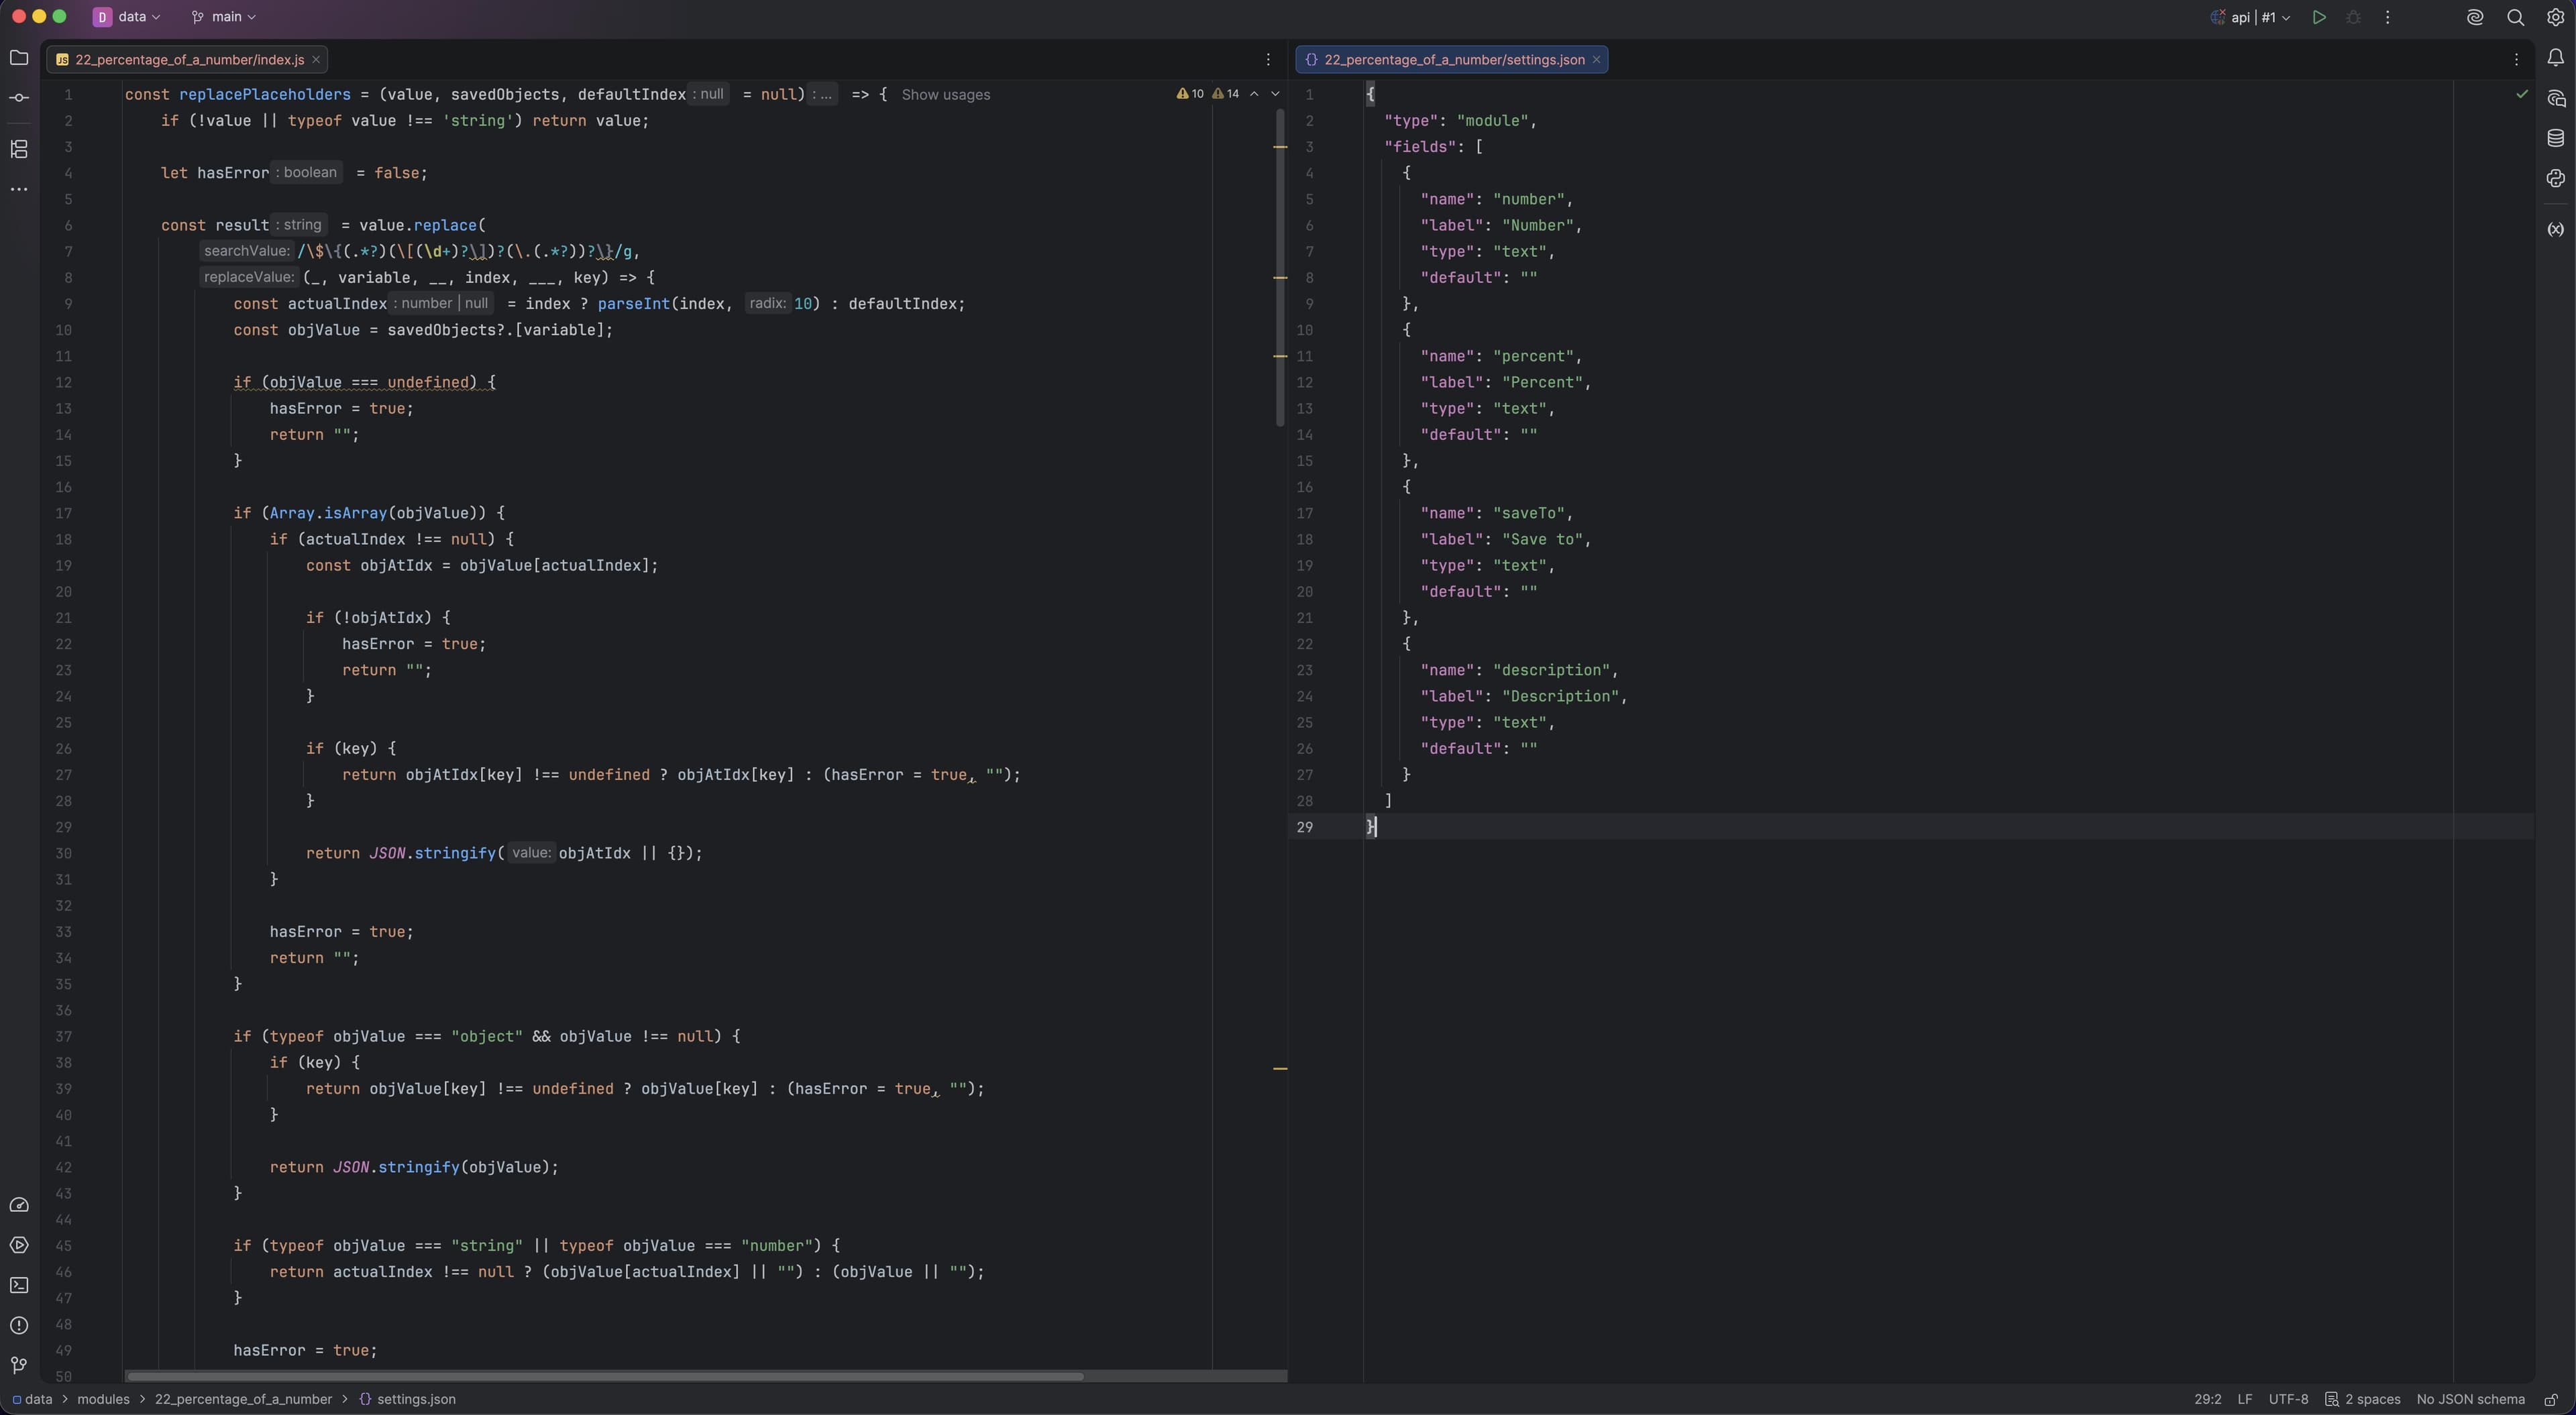The width and height of the screenshot is (2576, 1415).
Task: Click the "description" name value in settings.json
Action: (1551, 670)
